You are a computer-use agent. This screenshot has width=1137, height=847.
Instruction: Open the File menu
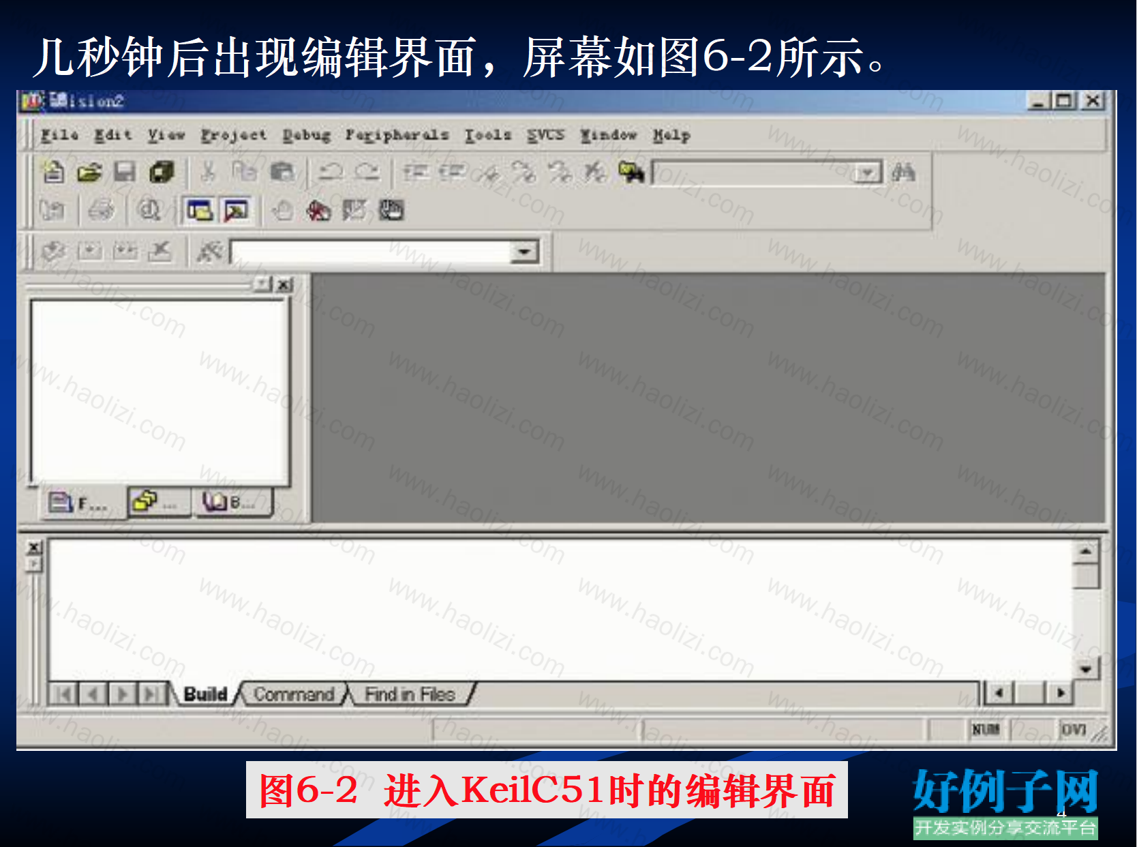59,135
